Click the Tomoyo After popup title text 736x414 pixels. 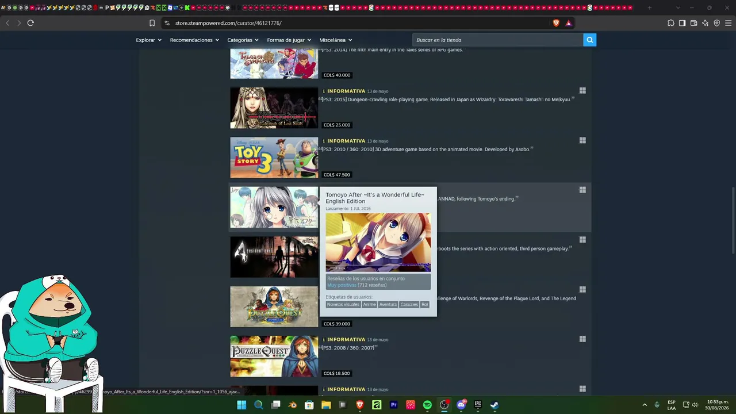375,198
